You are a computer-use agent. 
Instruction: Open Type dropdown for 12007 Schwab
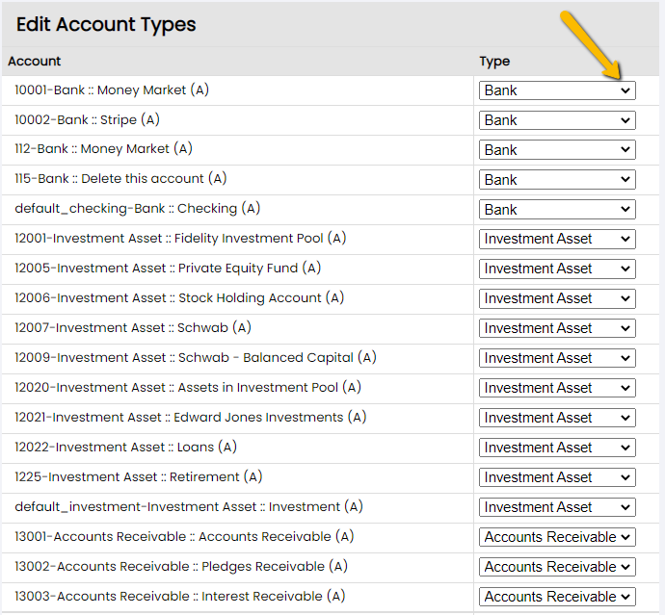click(x=557, y=328)
